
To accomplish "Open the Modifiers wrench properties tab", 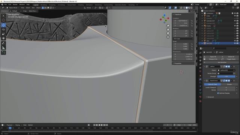I will pyautogui.click(x=200, y=79).
